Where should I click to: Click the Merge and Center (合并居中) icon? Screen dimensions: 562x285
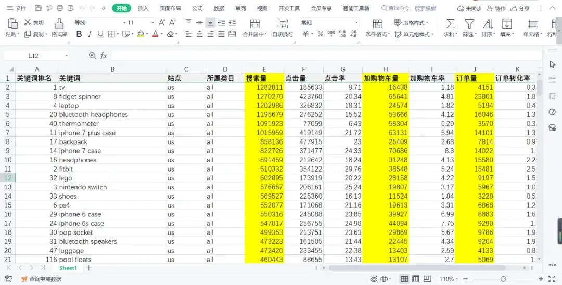pyautogui.click(x=255, y=24)
